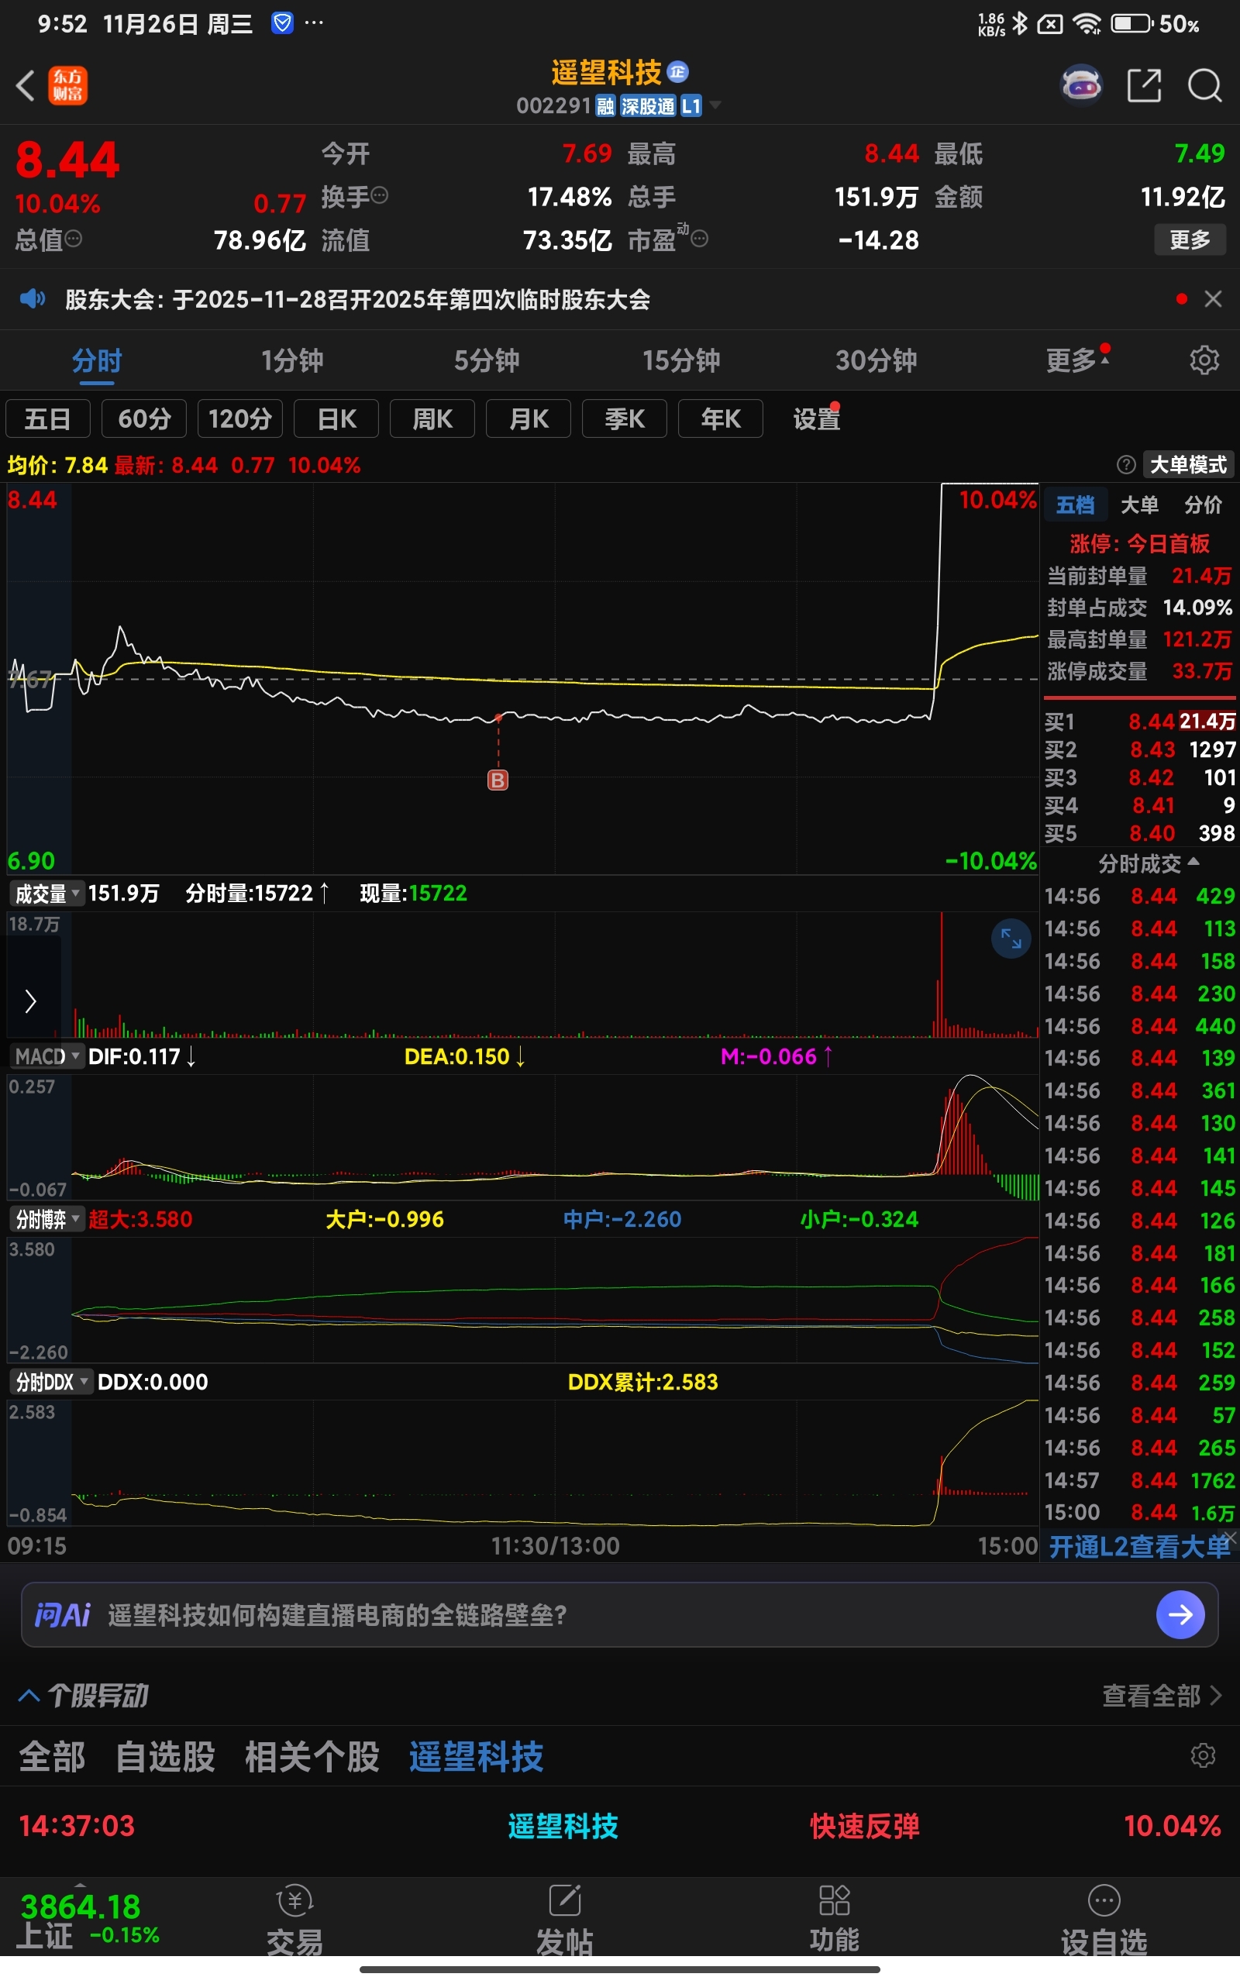This screenshot has height=1984, width=1240.
Task: Open 个股异动 settings gear icon
Action: pyautogui.click(x=1202, y=1756)
